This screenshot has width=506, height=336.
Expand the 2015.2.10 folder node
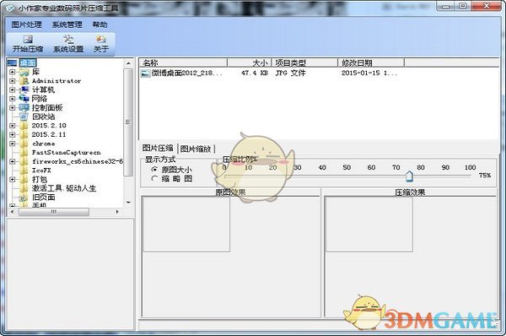(13, 125)
